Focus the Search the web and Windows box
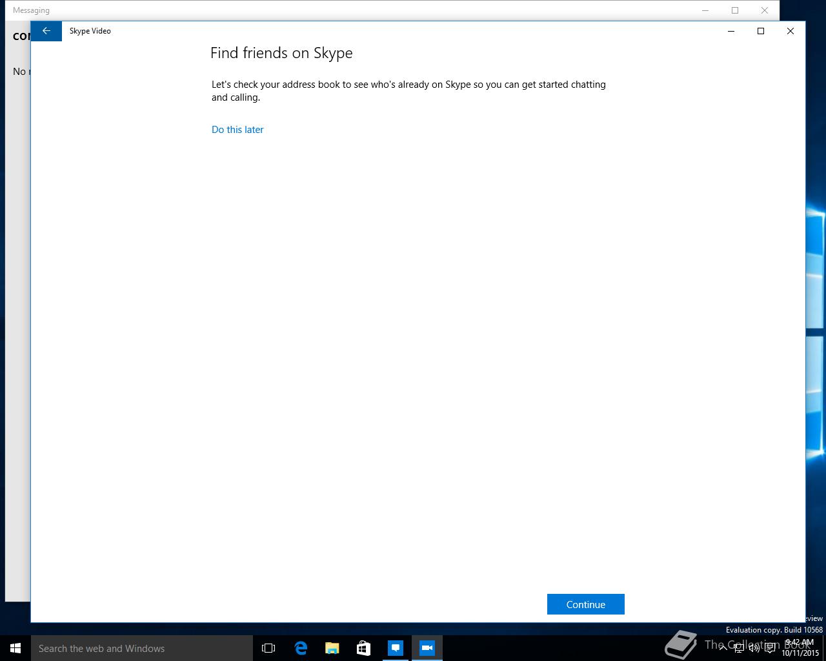The width and height of the screenshot is (826, 661). point(142,648)
